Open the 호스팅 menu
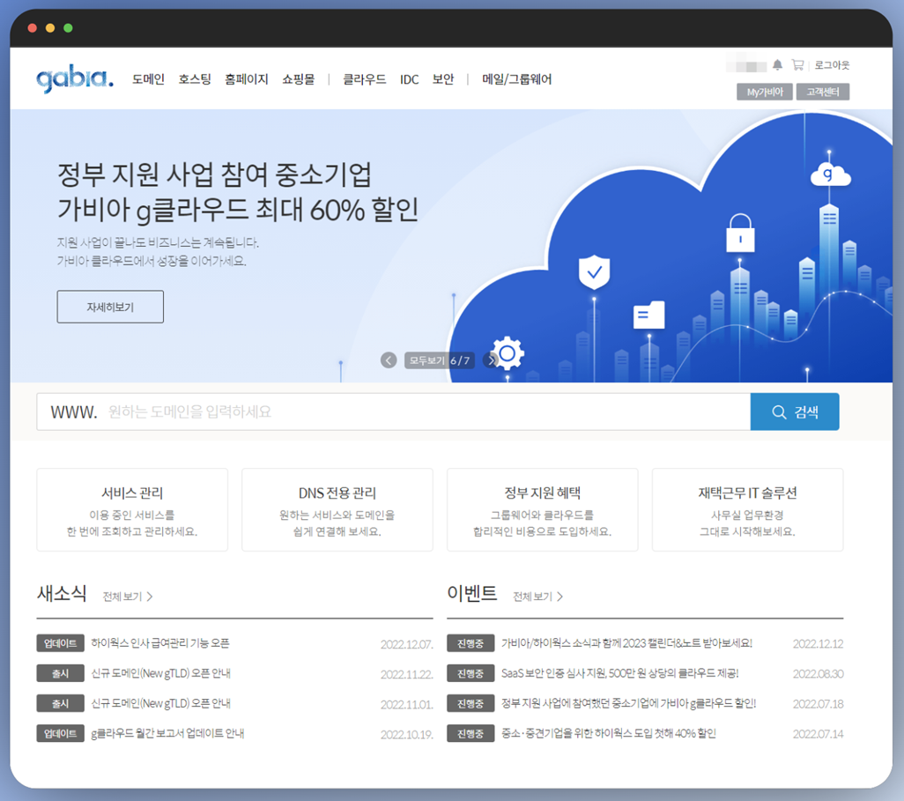The image size is (904, 801). [x=195, y=79]
